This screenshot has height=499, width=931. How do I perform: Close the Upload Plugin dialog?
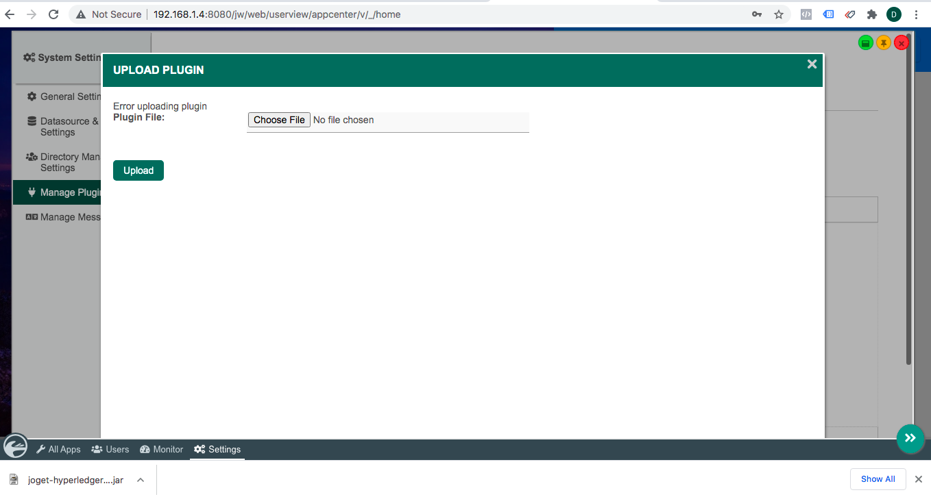pos(812,64)
